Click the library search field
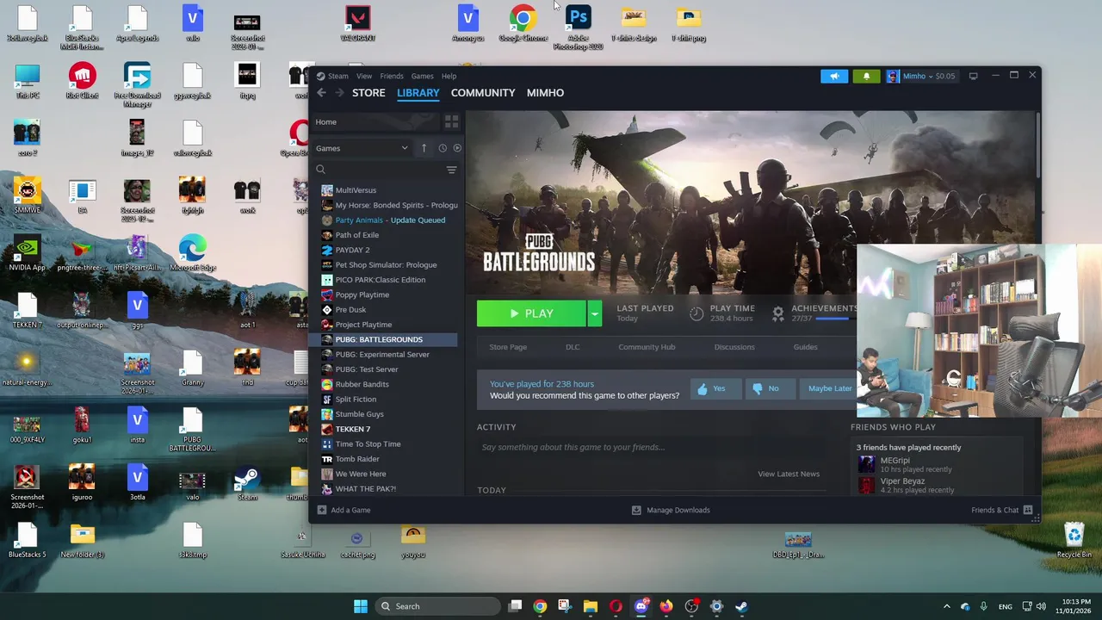This screenshot has height=620, width=1102. (377, 170)
